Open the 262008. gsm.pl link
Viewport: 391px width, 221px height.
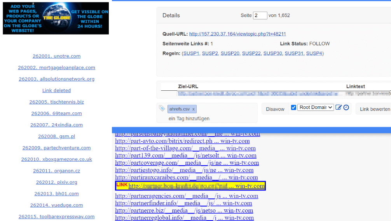pos(57,136)
